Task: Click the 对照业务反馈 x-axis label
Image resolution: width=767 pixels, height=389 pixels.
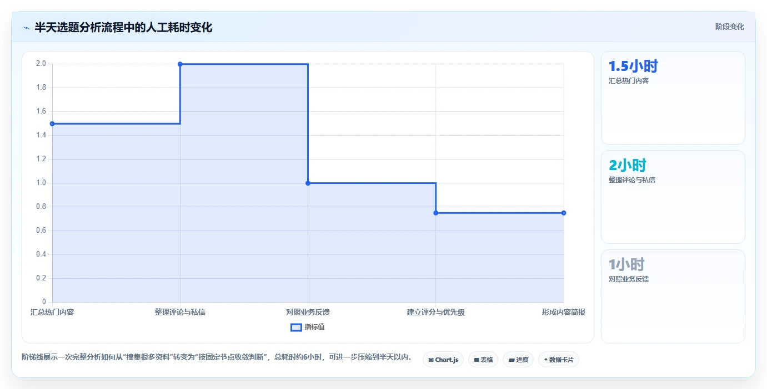Action: click(x=308, y=312)
